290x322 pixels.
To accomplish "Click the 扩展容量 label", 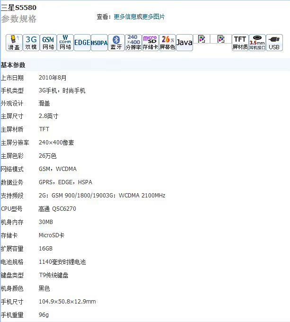I will click(12, 249).
